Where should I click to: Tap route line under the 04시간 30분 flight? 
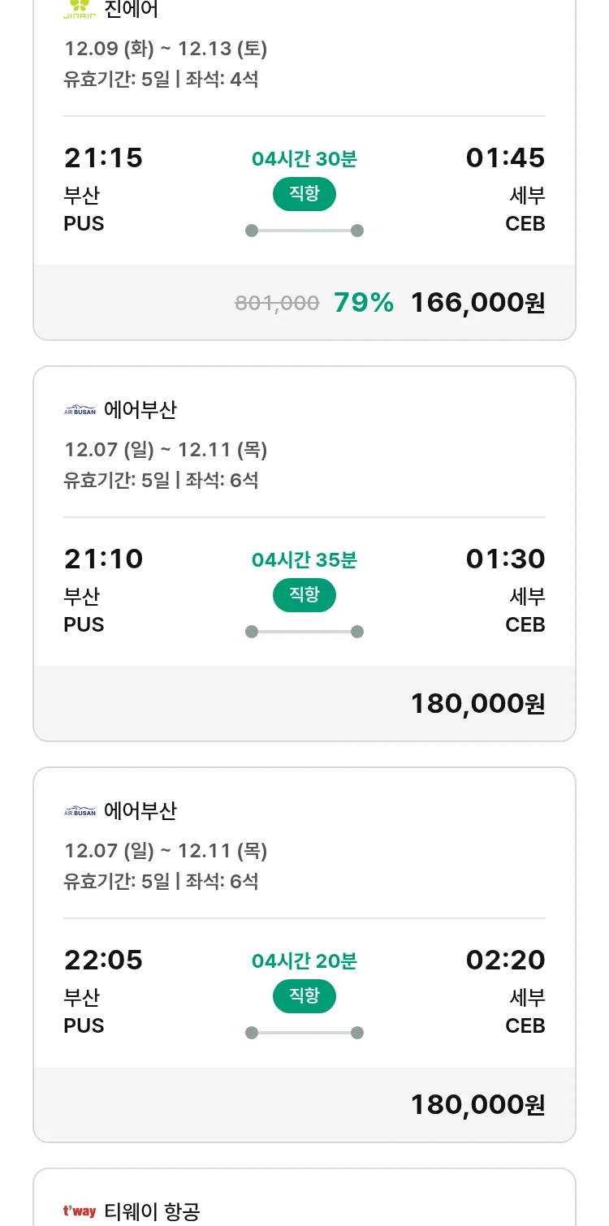click(x=304, y=231)
